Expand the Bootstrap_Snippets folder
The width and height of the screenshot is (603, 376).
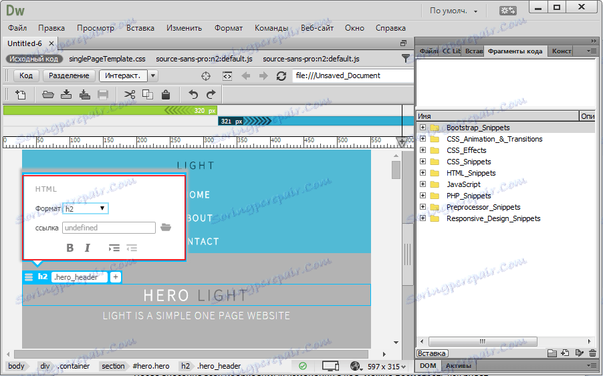click(x=423, y=127)
